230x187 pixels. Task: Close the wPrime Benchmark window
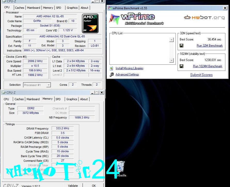[225, 8]
